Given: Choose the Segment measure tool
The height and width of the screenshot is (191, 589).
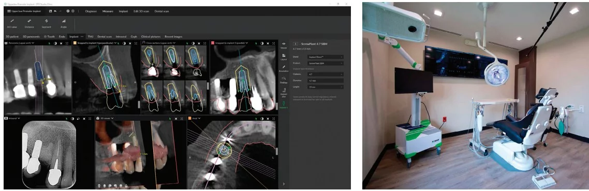Looking at the screenshot, I should pos(46,24).
